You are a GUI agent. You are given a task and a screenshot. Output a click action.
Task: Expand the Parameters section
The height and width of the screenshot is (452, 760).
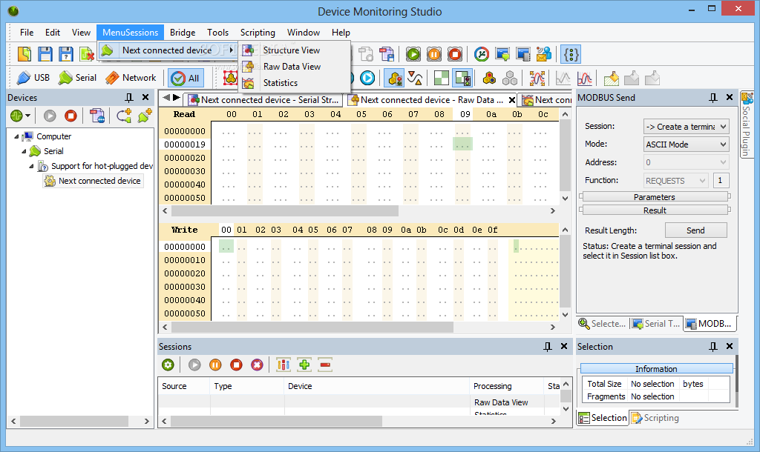(x=655, y=197)
